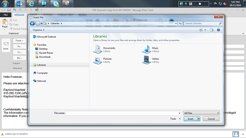The height and width of the screenshot is (138, 246).
Task: Open the Organize dropdown menu
Action: pos(38,30)
